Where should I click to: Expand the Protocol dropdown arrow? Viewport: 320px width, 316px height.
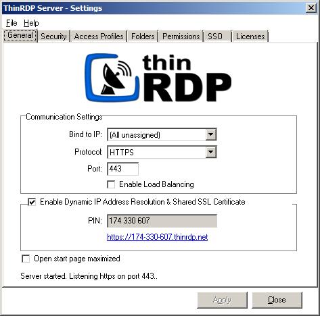pyautogui.click(x=211, y=152)
